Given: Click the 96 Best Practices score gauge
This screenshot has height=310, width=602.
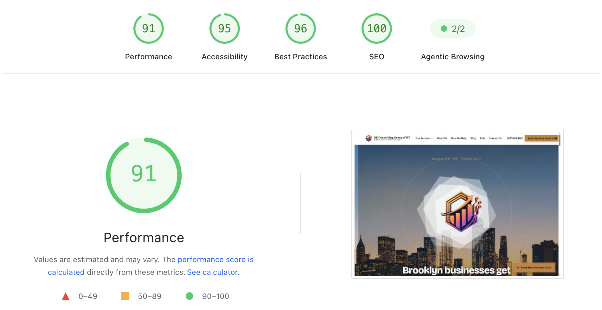Looking at the screenshot, I should pyautogui.click(x=301, y=29).
